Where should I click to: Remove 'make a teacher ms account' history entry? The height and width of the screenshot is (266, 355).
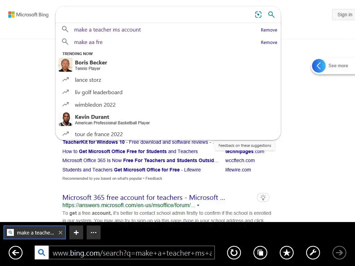(x=269, y=30)
